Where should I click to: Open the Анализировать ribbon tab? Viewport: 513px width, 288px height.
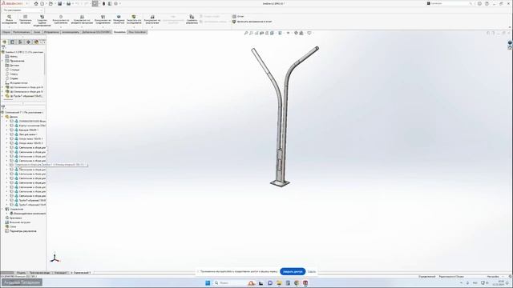(71, 32)
